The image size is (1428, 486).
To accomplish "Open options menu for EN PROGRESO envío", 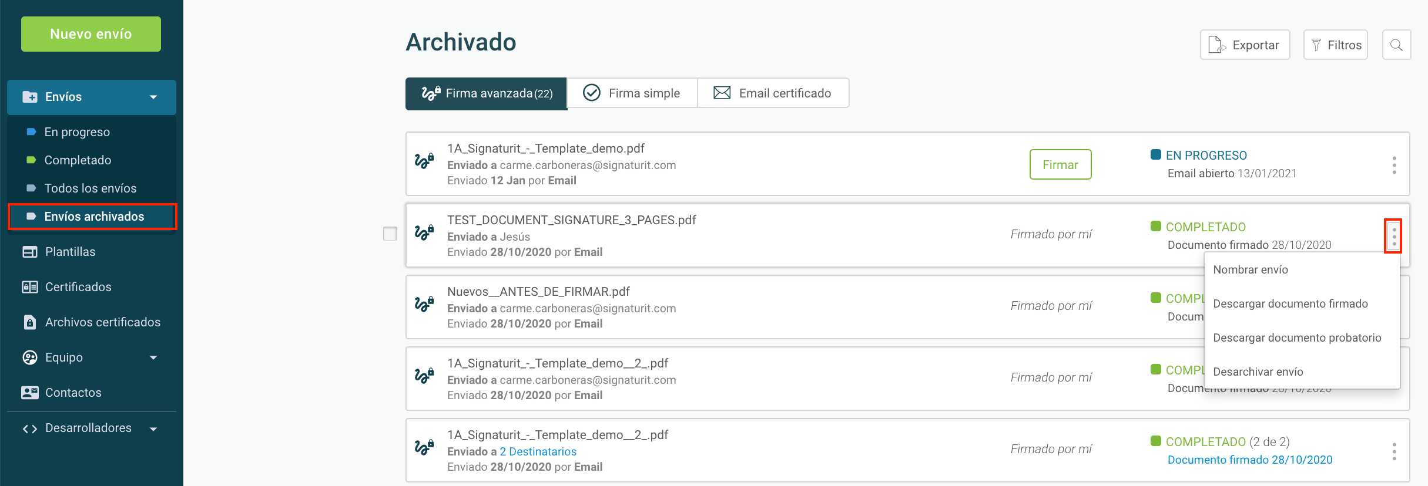I will [x=1394, y=165].
